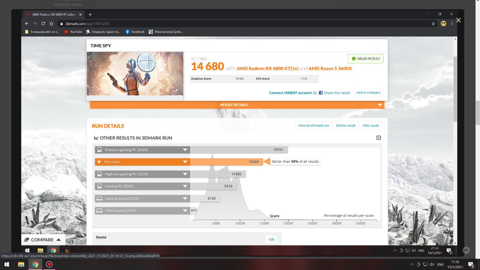
Task: Click Add to compare button
Action: [x=368, y=93]
